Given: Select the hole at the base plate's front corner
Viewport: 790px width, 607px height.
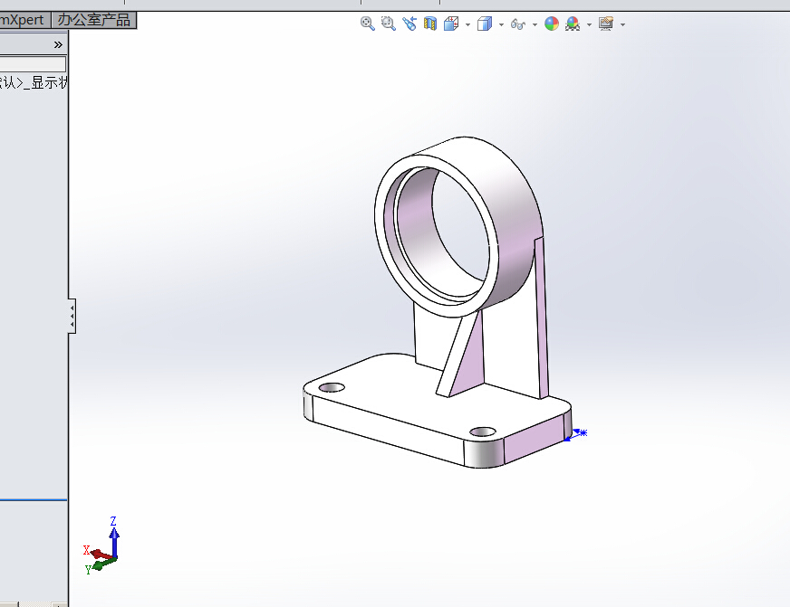Looking at the screenshot, I should click(483, 432).
